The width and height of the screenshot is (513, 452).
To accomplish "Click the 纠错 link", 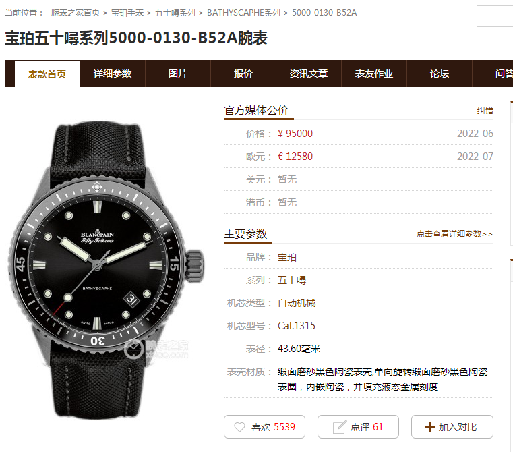I will [x=485, y=111].
